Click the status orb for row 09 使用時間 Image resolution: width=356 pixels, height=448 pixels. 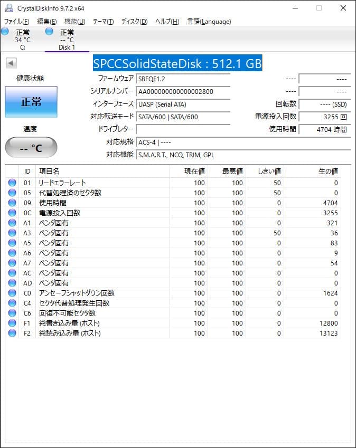(12, 203)
